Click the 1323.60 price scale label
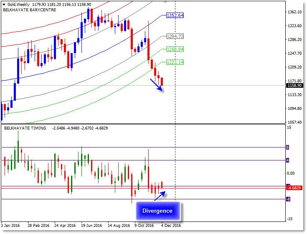 tap(294, 25)
